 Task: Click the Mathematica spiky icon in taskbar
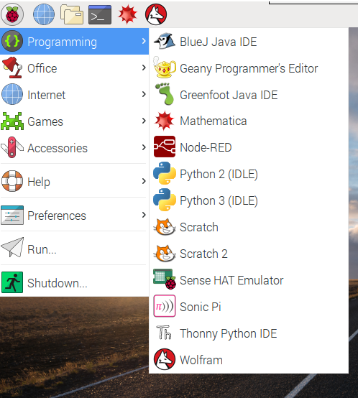128,14
